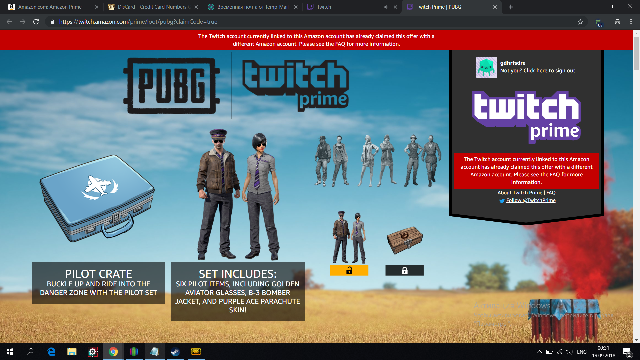Close the DisCard tab
640x360 pixels.
pos(196,7)
